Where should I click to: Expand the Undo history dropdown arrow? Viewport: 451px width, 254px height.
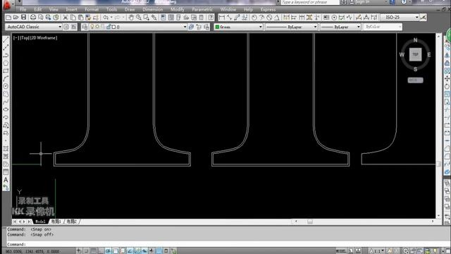[x=111, y=18]
